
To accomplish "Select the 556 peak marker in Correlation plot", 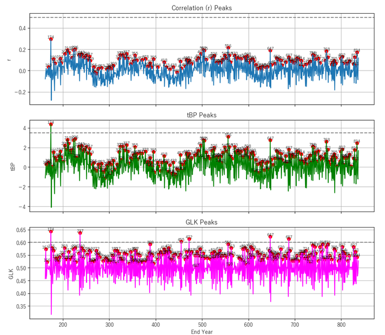I will [228, 48].
